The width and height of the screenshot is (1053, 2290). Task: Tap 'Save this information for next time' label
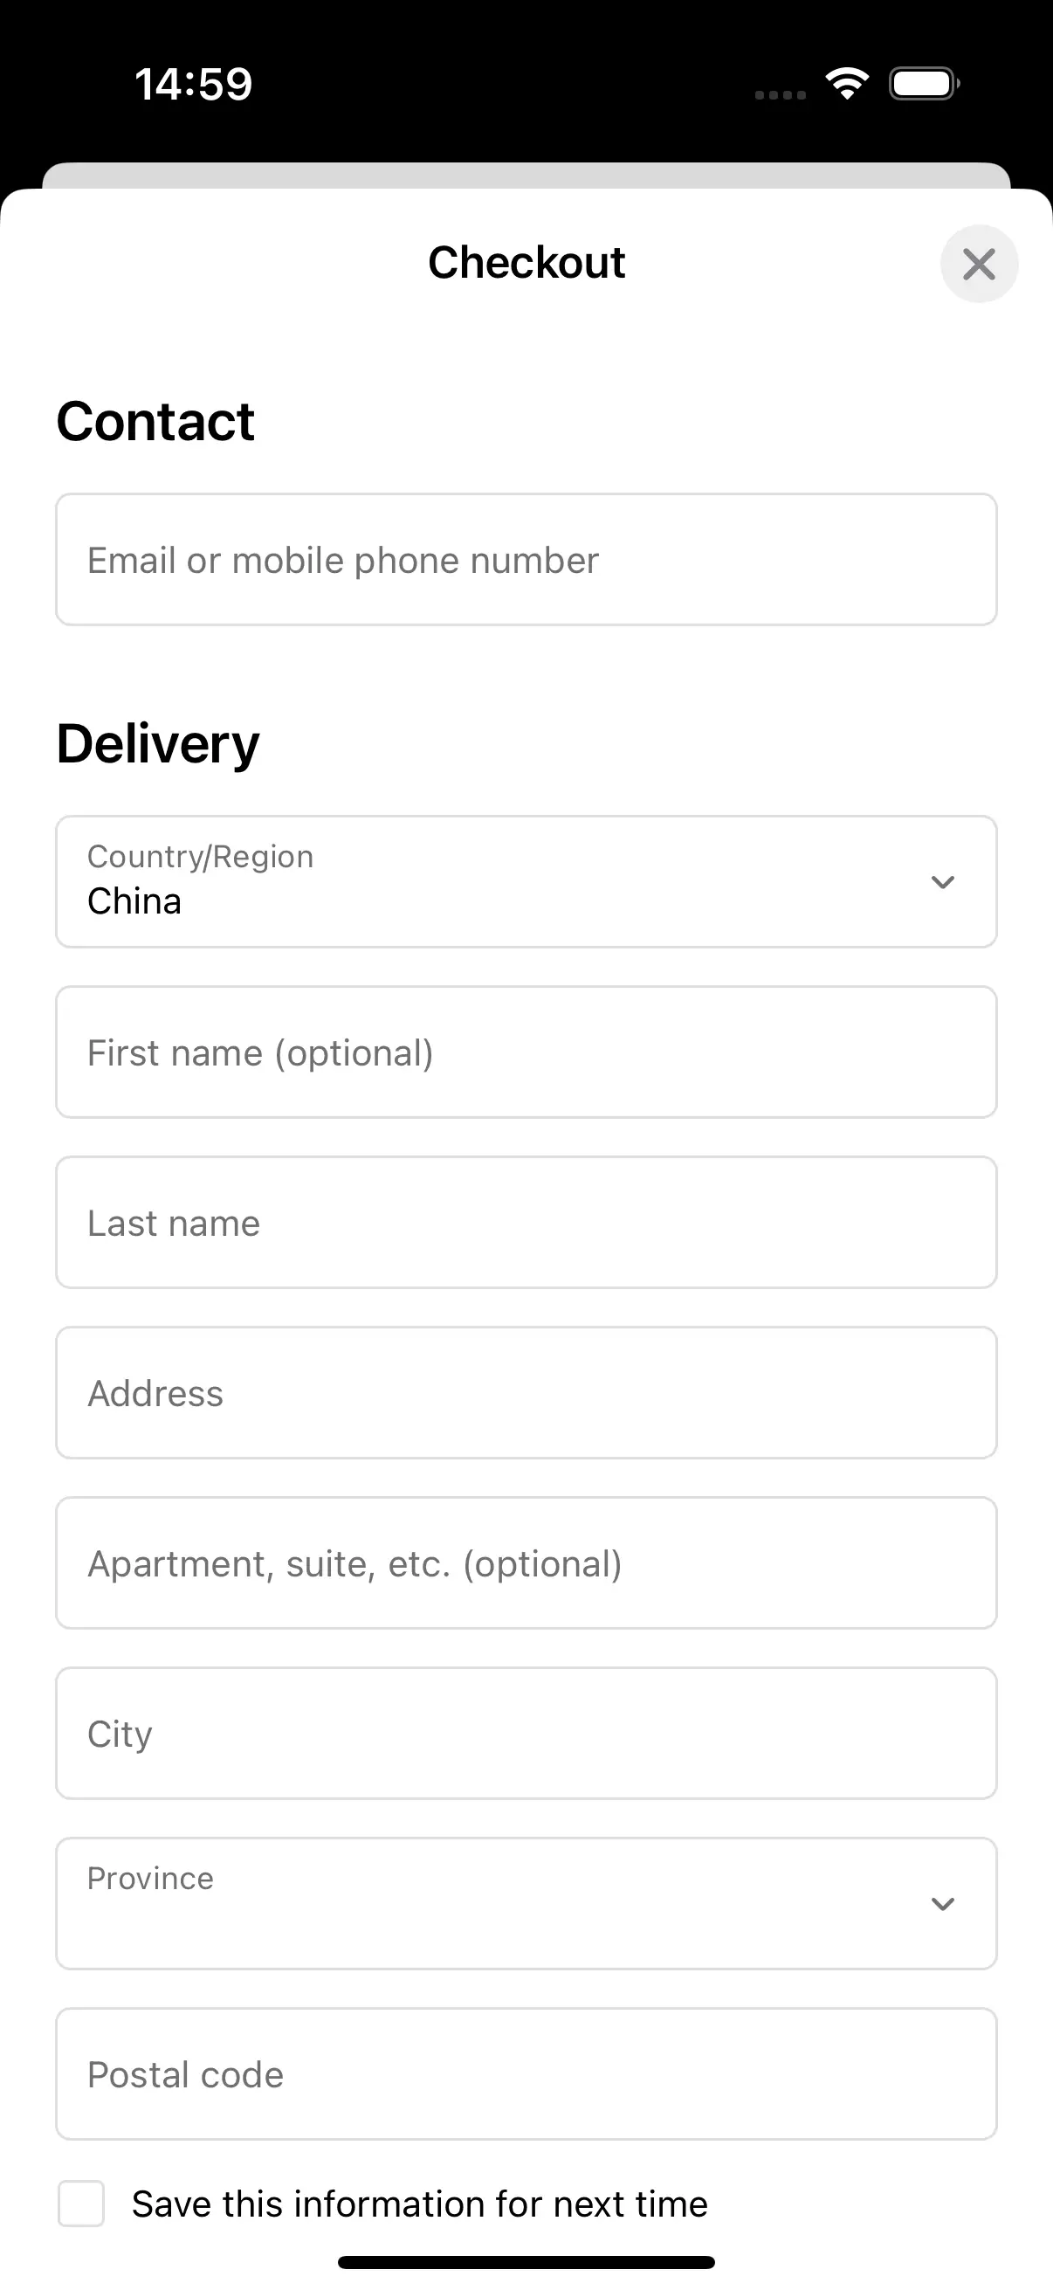pos(419,2204)
